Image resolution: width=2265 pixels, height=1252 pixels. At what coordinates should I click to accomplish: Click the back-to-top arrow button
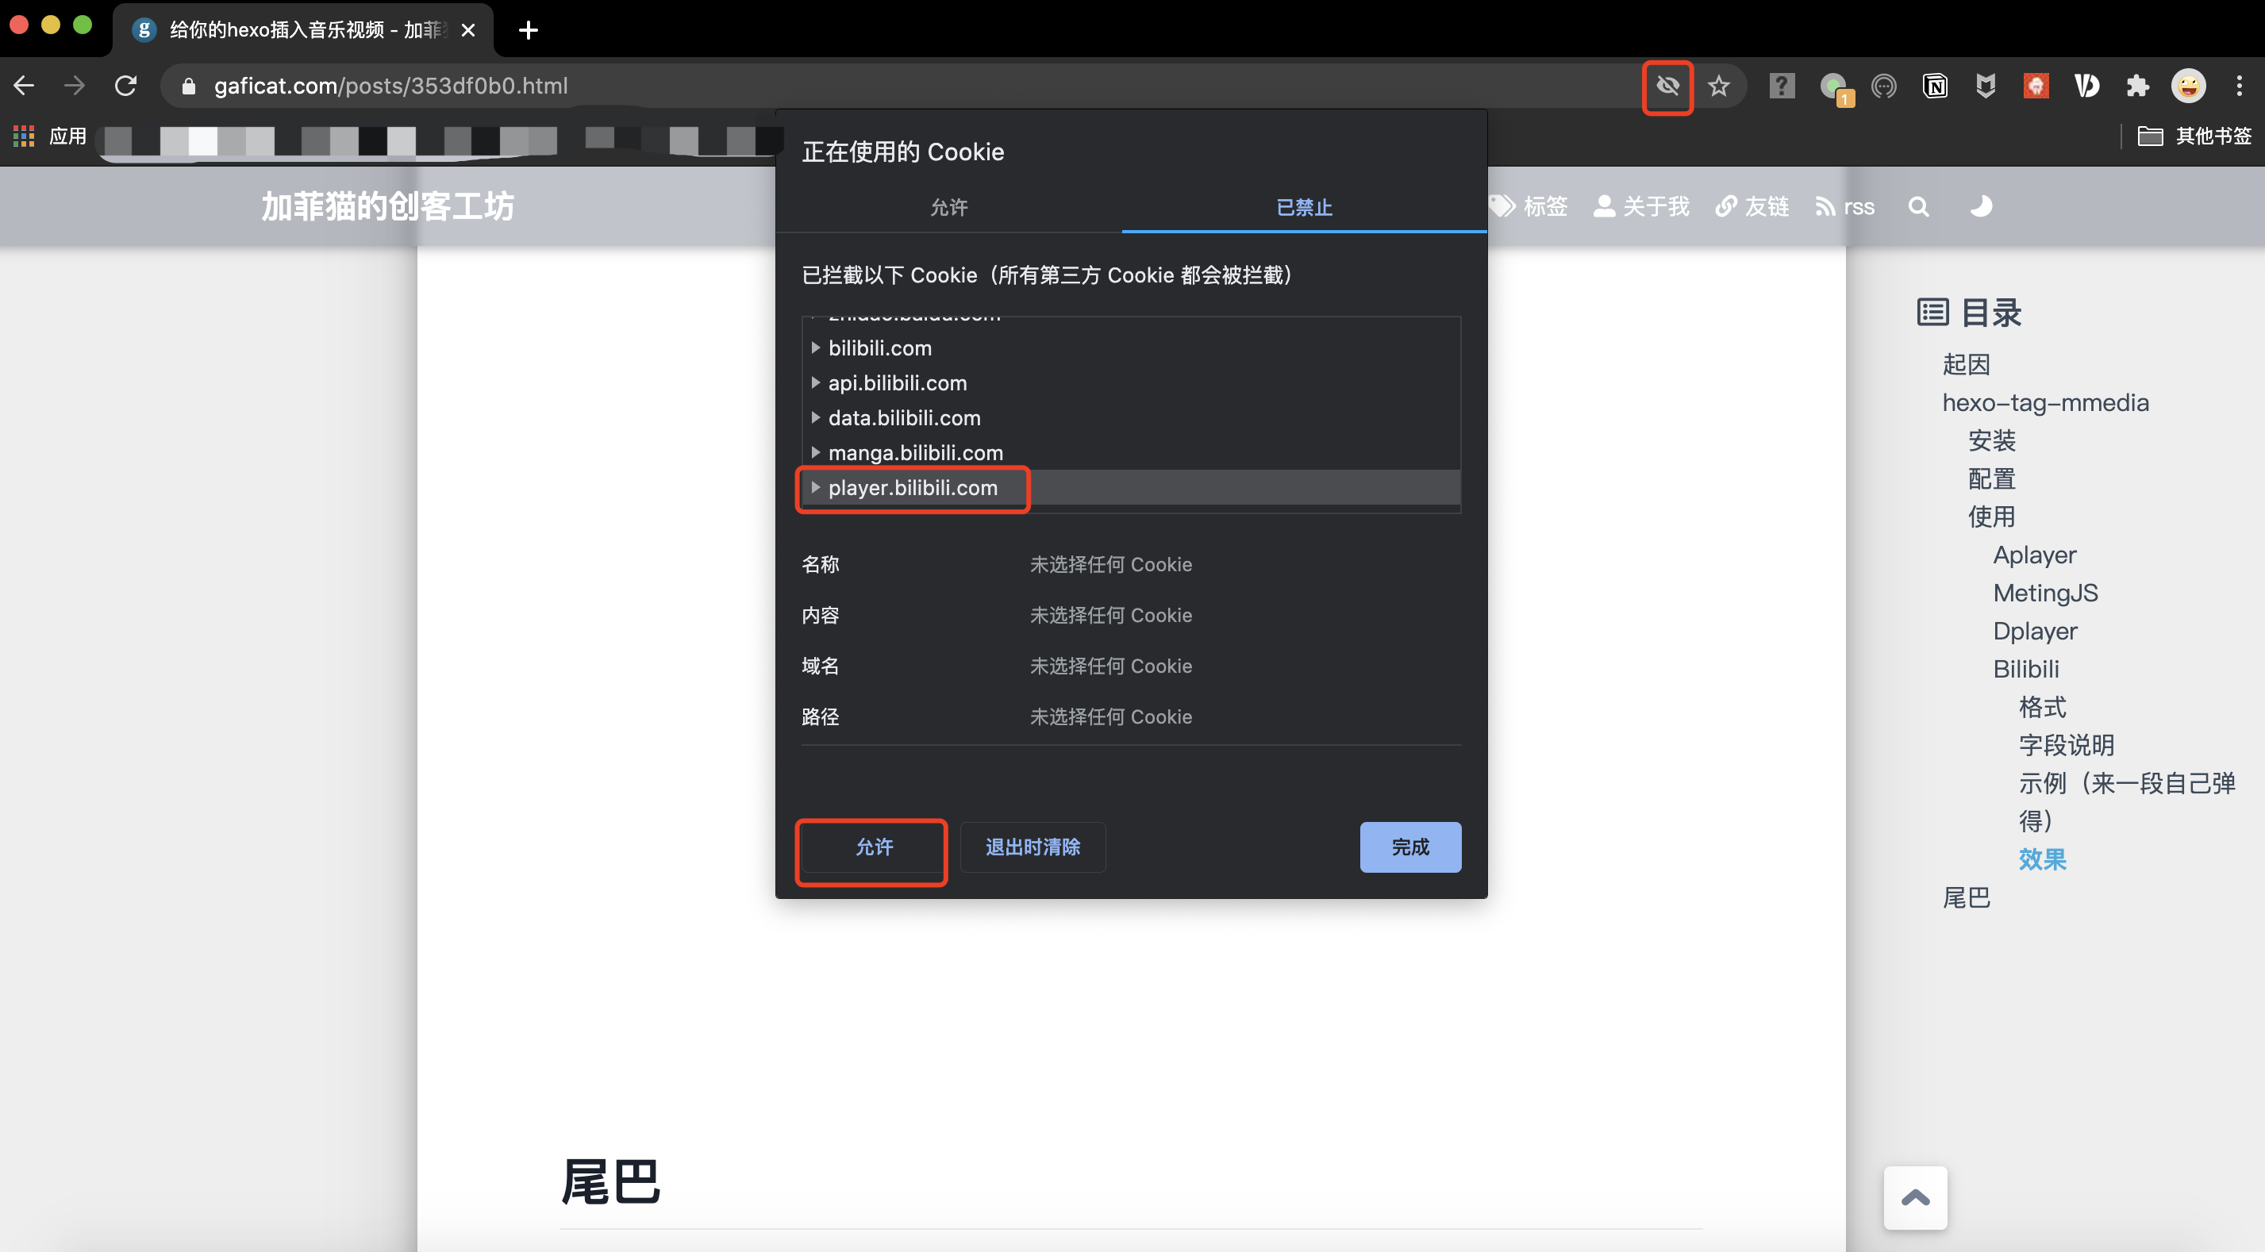1915,1197
